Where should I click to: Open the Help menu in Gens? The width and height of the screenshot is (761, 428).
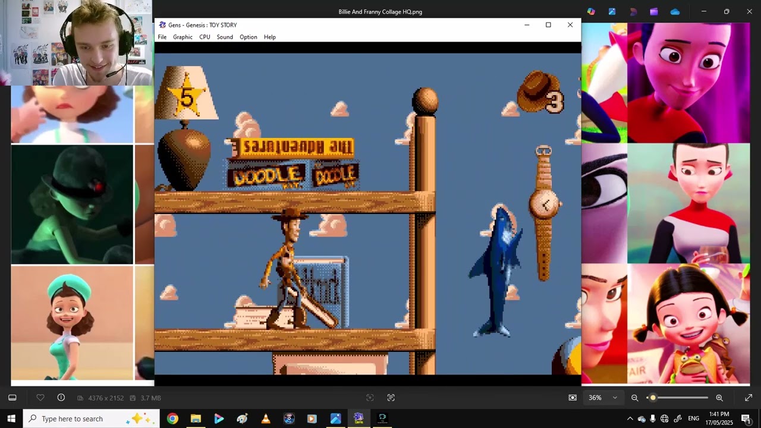click(270, 37)
